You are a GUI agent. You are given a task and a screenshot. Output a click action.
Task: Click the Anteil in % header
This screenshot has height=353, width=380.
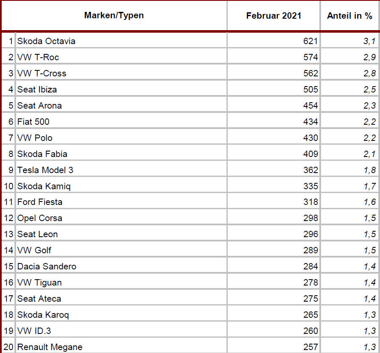coord(349,16)
